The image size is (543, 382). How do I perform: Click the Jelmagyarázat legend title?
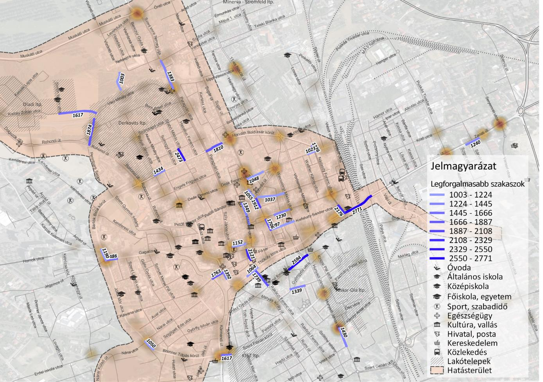[463, 166]
